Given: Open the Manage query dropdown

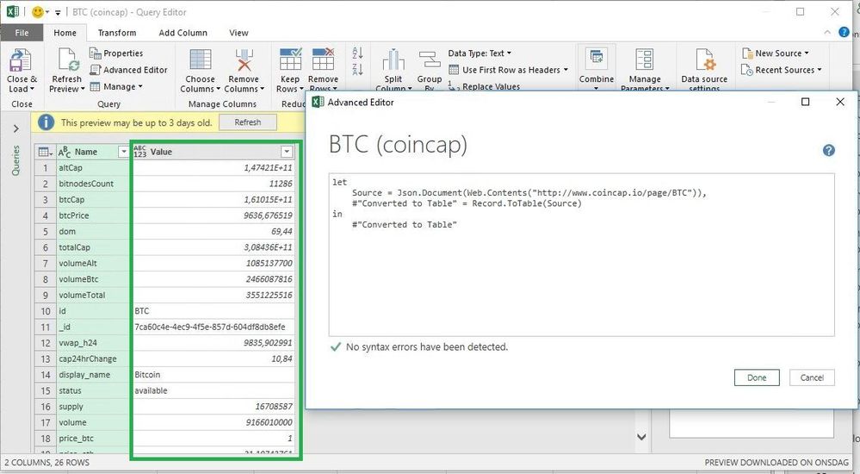Looking at the screenshot, I should tap(116, 87).
